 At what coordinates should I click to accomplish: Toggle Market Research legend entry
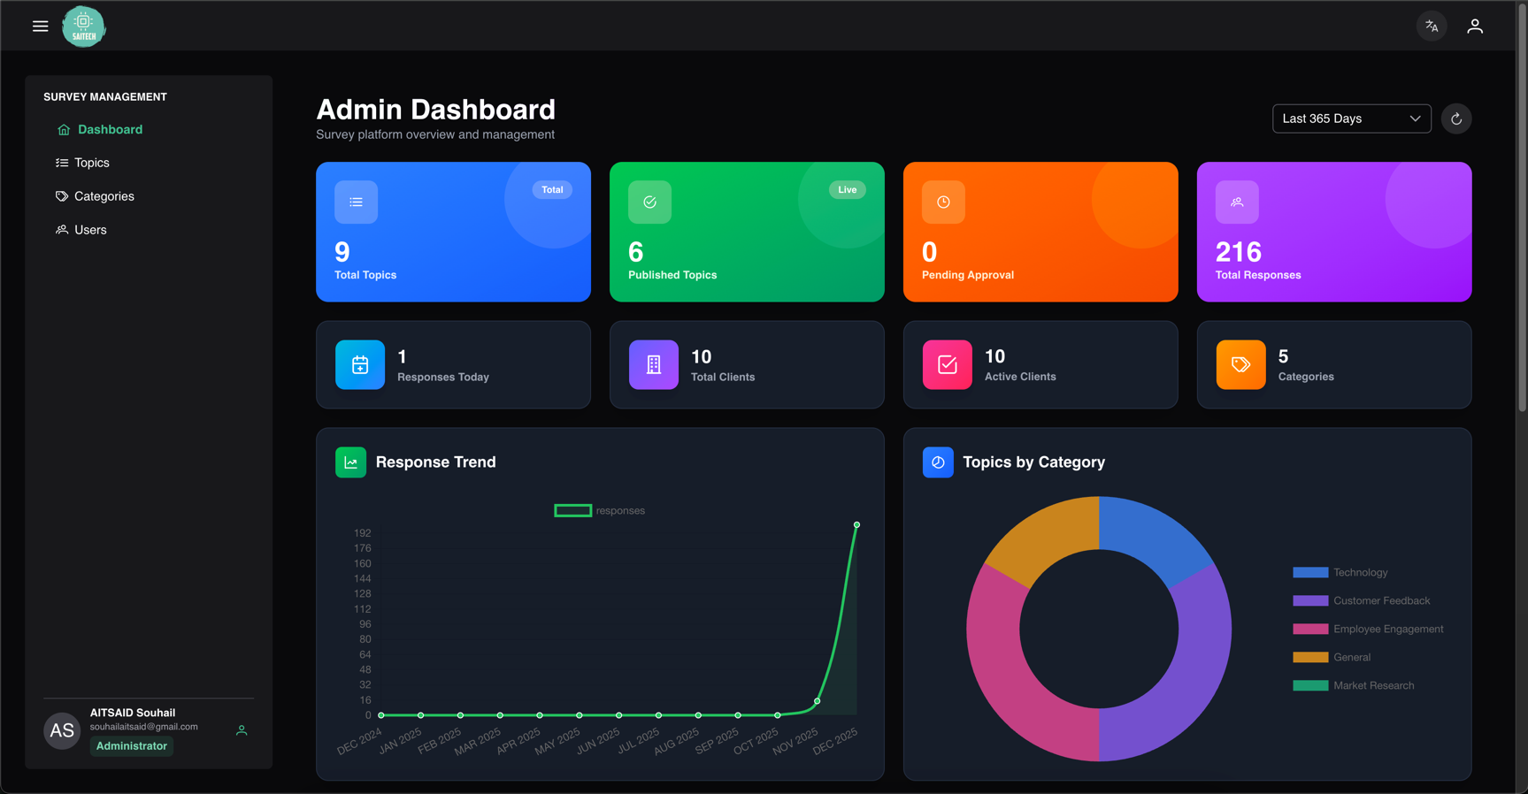pyautogui.click(x=1354, y=685)
